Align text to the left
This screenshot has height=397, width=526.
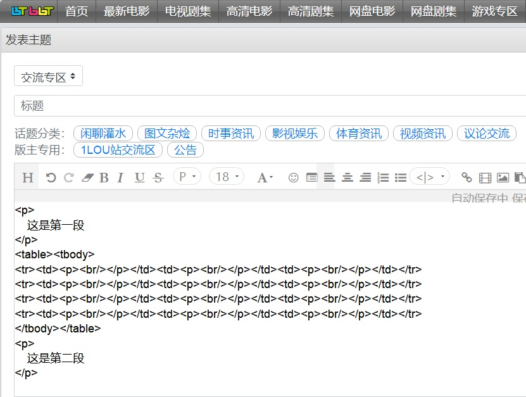click(x=329, y=177)
